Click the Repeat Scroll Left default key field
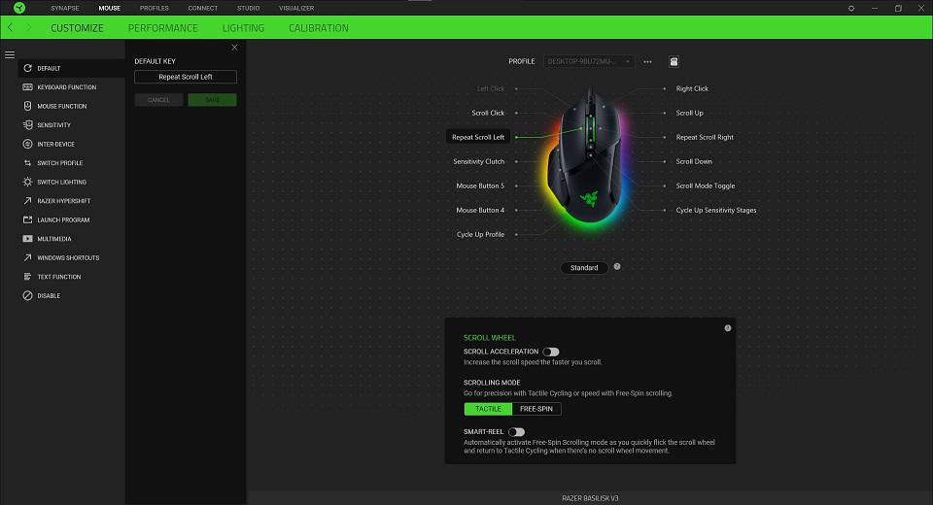This screenshot has width=933, height=505. pyautogui.click(x=186, y=77)
